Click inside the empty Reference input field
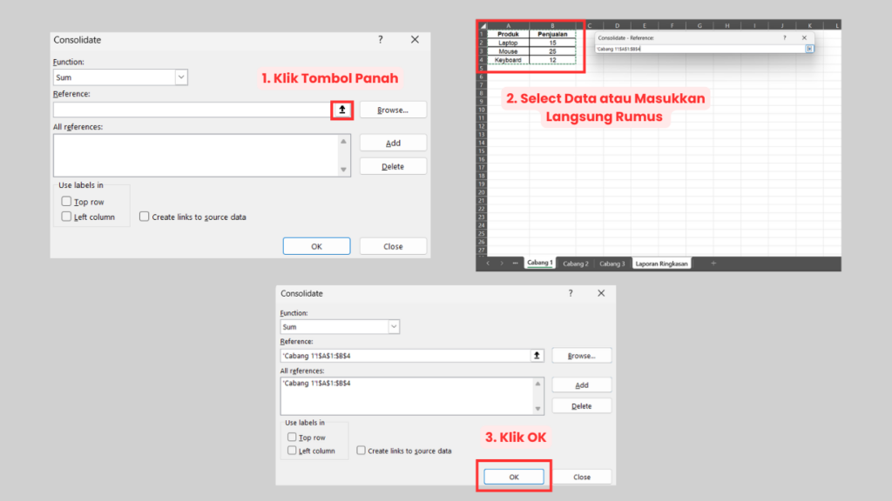Screen dimensions: 892x501 click(x=192, y=110)
